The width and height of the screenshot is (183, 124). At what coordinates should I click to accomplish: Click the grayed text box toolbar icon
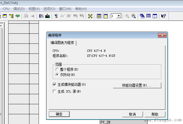(26, 16)
